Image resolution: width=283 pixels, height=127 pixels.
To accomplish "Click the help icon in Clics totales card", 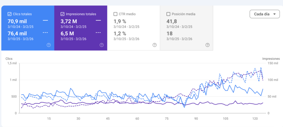I will point(49,45).
